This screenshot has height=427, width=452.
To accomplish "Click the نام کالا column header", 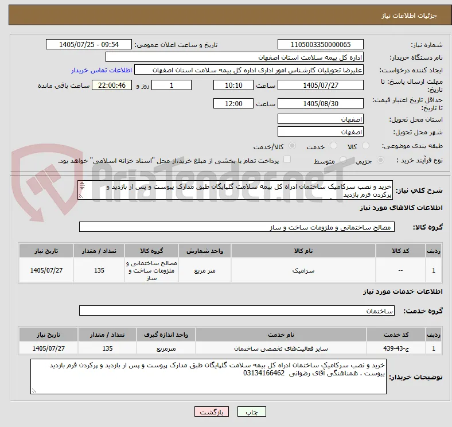I will tap(303, 251).
